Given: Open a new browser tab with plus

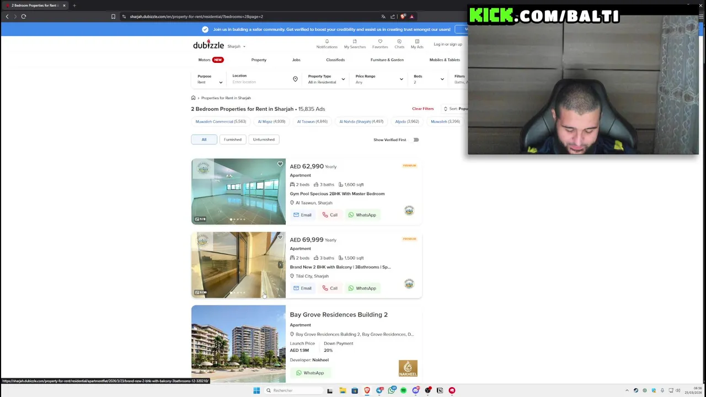Looking at the screenshot, I should coord(74,6).
